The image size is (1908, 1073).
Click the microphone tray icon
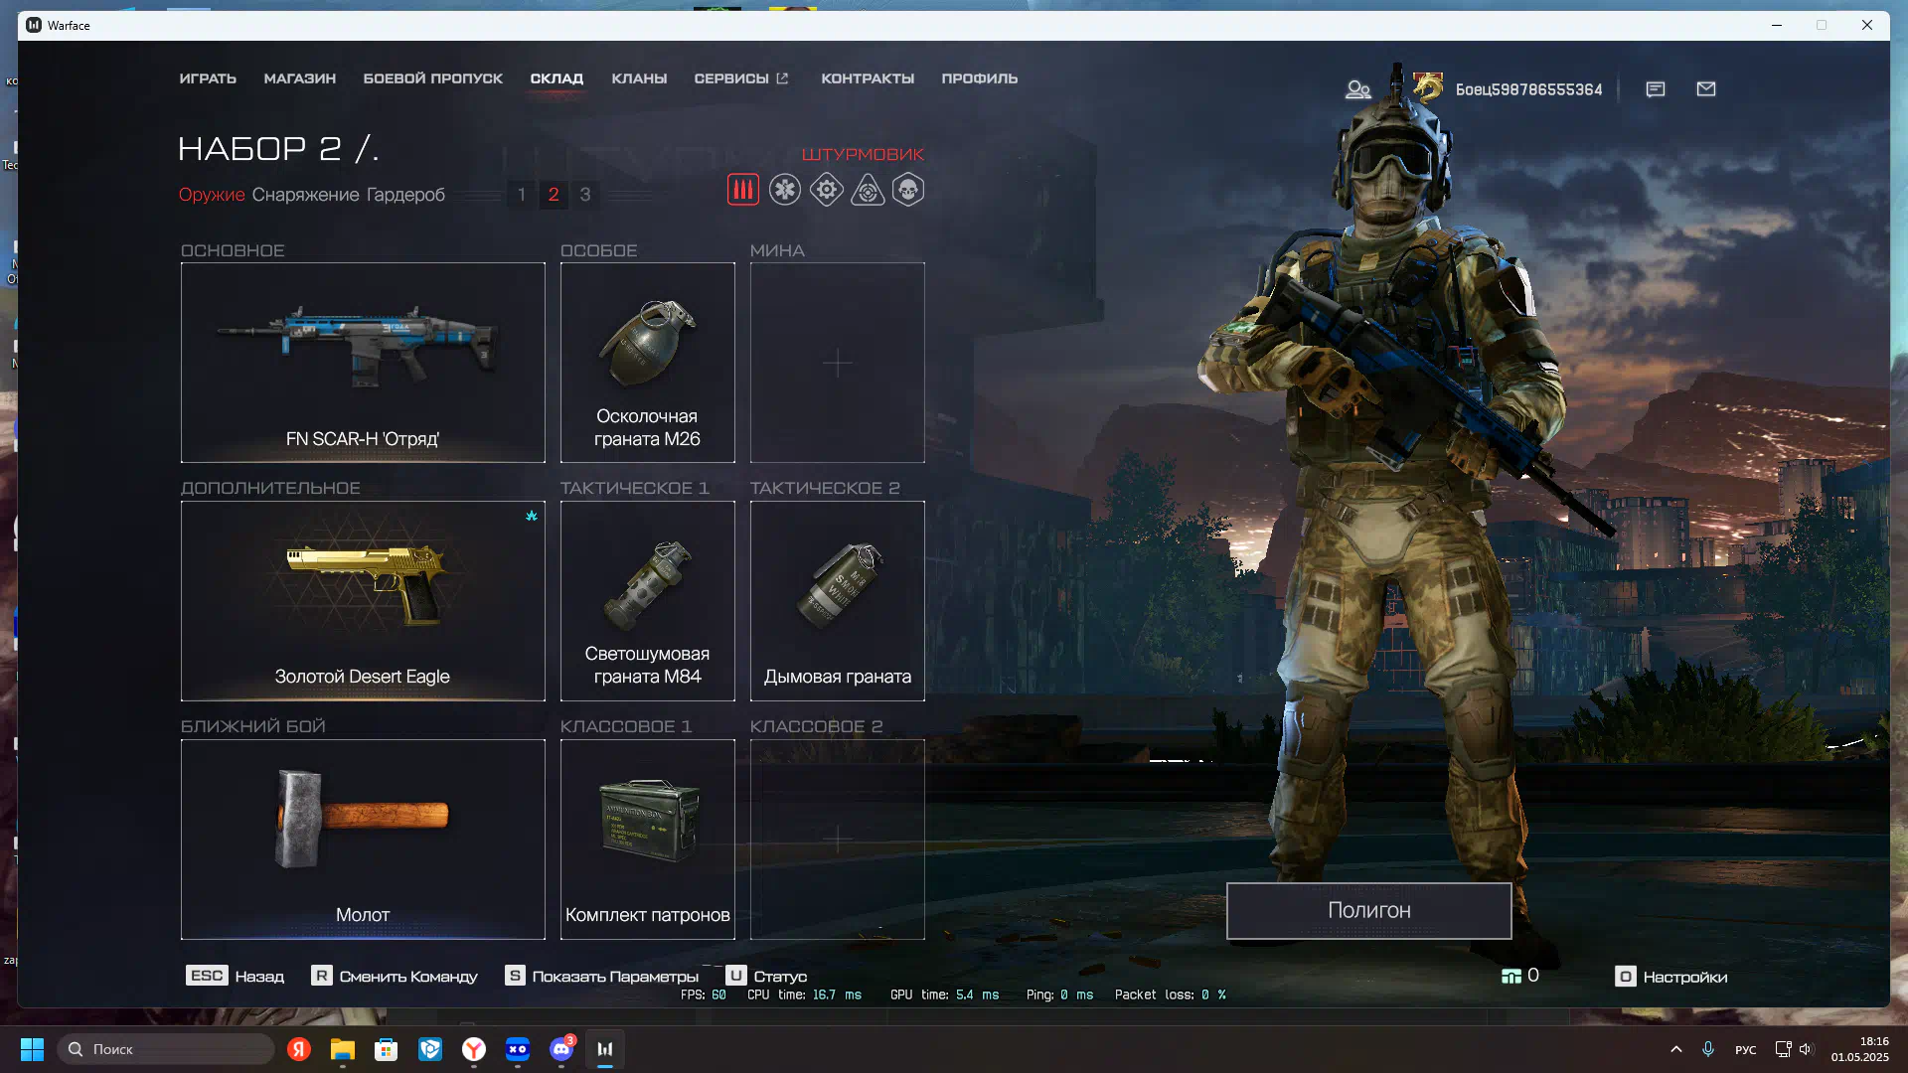(x=1708, y=1049)
